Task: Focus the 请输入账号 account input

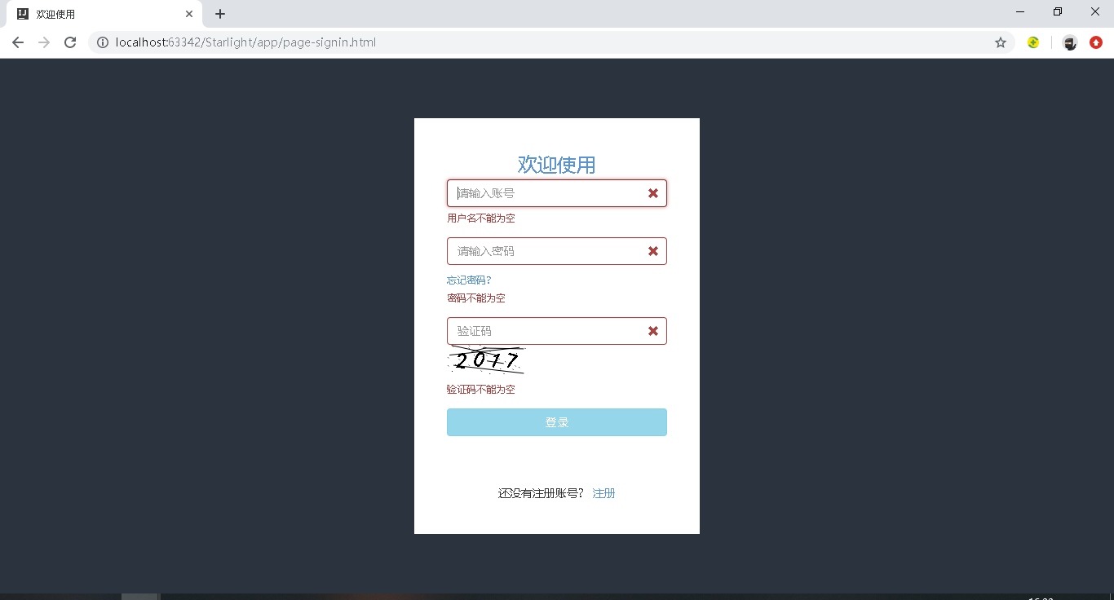Action: coord(557,193)
